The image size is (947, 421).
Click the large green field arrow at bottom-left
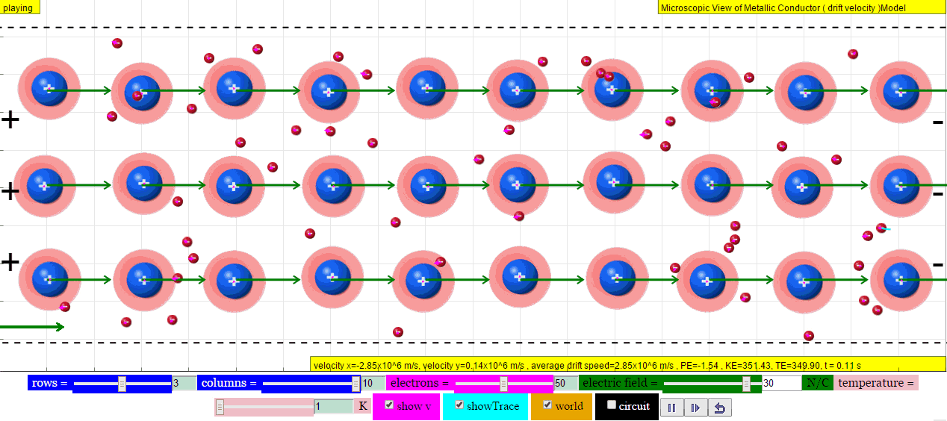(31, 327)
